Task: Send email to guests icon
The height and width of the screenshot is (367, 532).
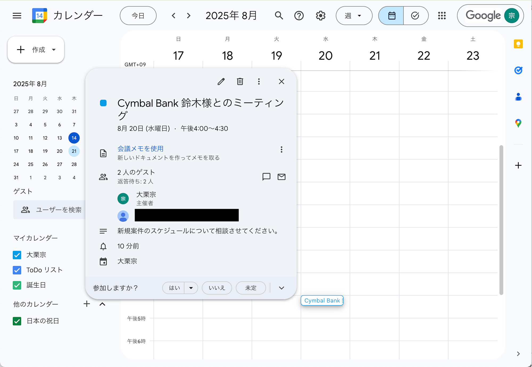Action: 281,177
